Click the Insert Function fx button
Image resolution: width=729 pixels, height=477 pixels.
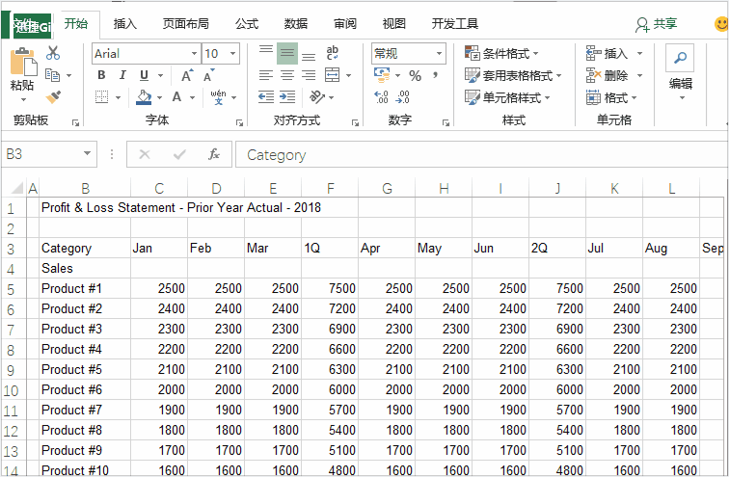tap(214, 154)
